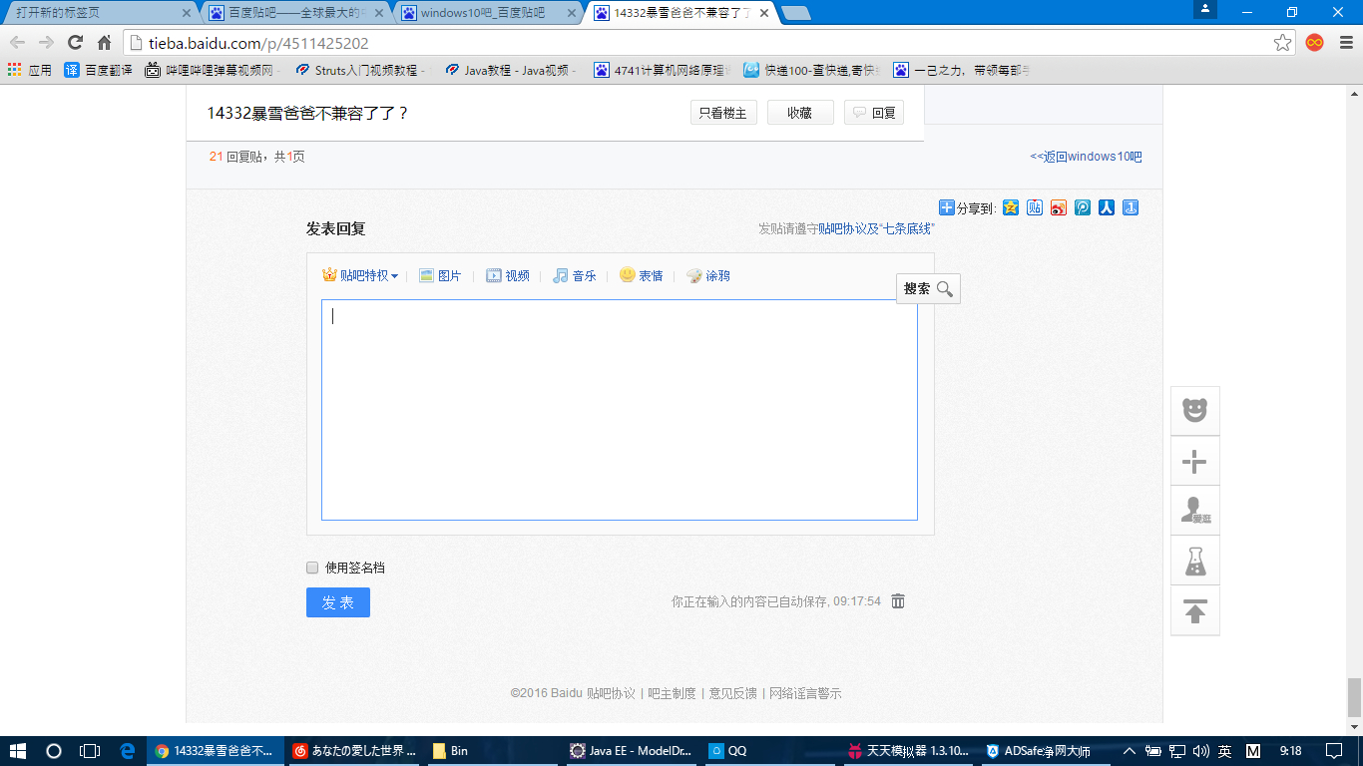Open the 贴吧协议及"七条底线" link
Screen dimensions: 1363x766
876,228
